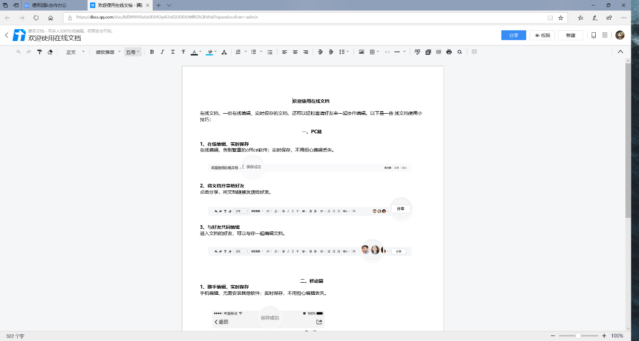Click the browser address bar URL
The width and height of the screenshot is (639, 341).
(x=167, y=17)
